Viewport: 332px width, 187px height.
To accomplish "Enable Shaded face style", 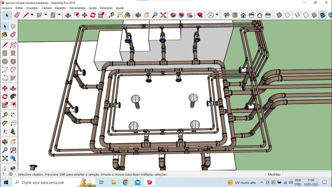I will point(314,15).
